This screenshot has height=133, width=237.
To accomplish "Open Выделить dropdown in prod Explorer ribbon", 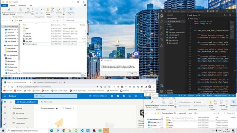I will (71, 11).
